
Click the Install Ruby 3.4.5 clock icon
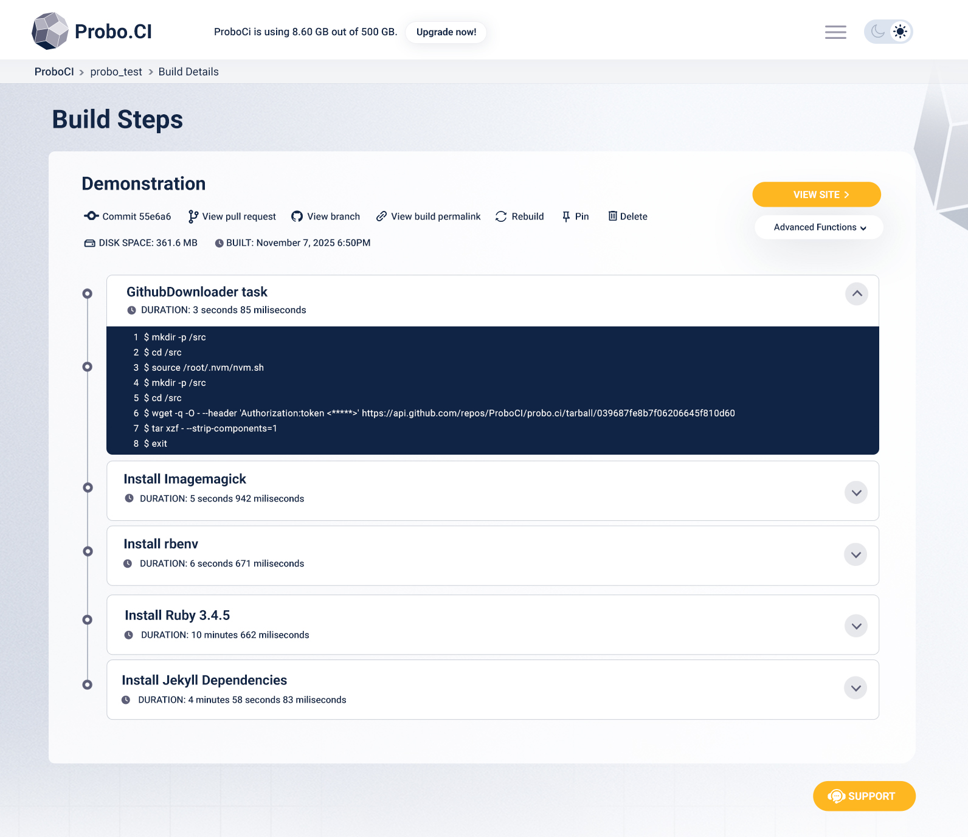pyautogui.click(x=129, y=635)
